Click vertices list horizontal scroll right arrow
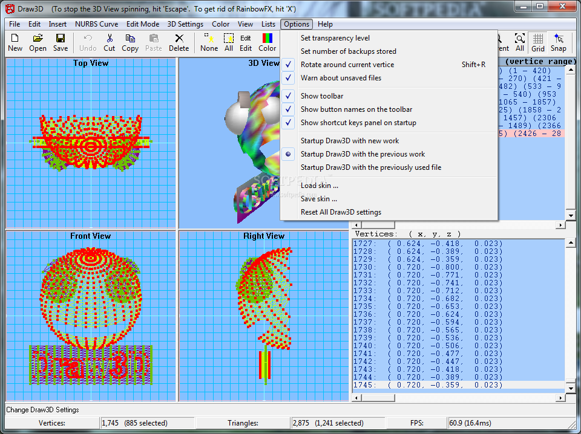The height and width of the screenshot is (434, 581). (x=560, y=398)
